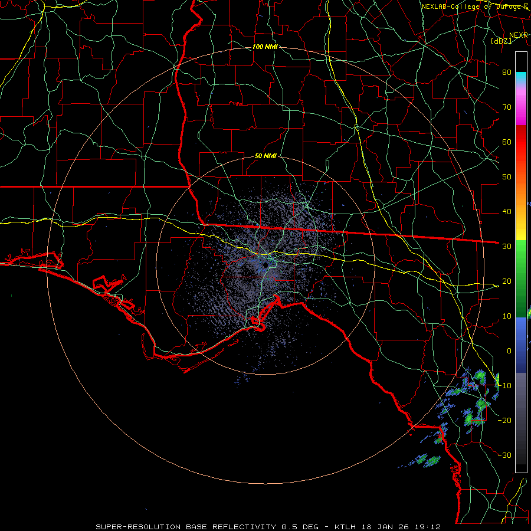531x531 pixels.
Task: Click the 0 value on the dBZ scale
Action: click(x=509, y=351)
